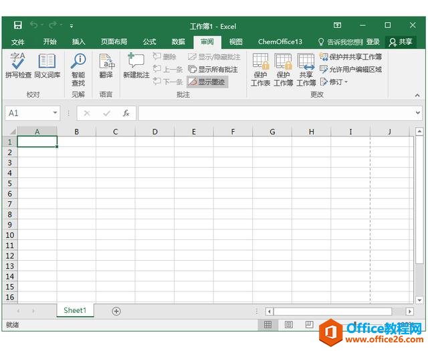
Task: Click the formula bar Cancel X icon
Action: (x=87, y=113)
